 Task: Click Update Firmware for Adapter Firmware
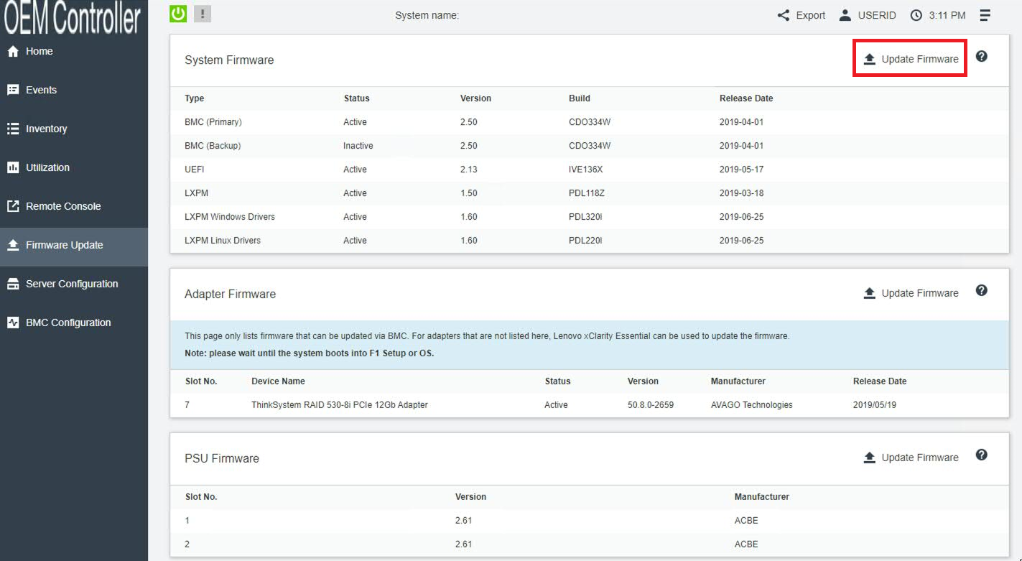click(x=910, y=293)
